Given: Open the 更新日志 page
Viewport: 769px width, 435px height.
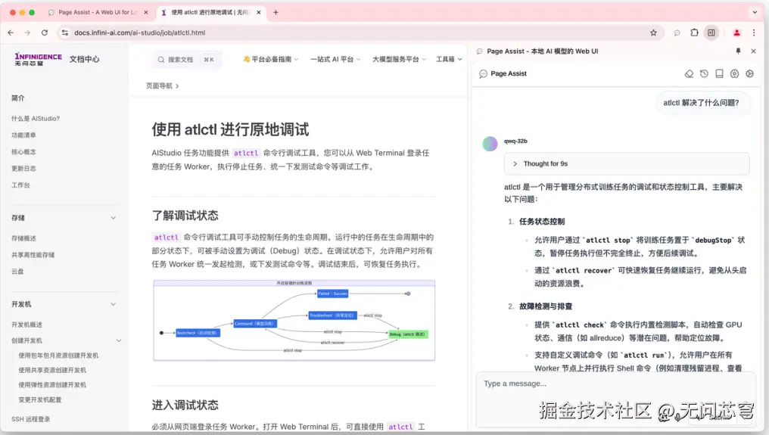Looking at the screenshot, I should (x=23, y=168).
